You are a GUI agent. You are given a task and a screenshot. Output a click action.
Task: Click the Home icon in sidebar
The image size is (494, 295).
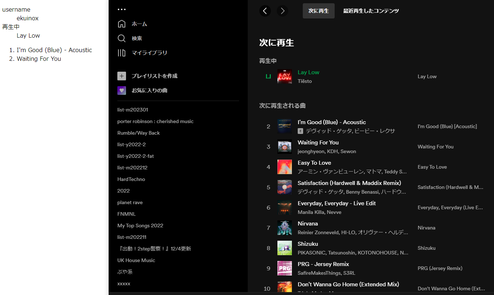coord(122,24)
